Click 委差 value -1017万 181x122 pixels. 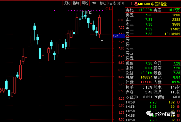[x=173, y=10]
